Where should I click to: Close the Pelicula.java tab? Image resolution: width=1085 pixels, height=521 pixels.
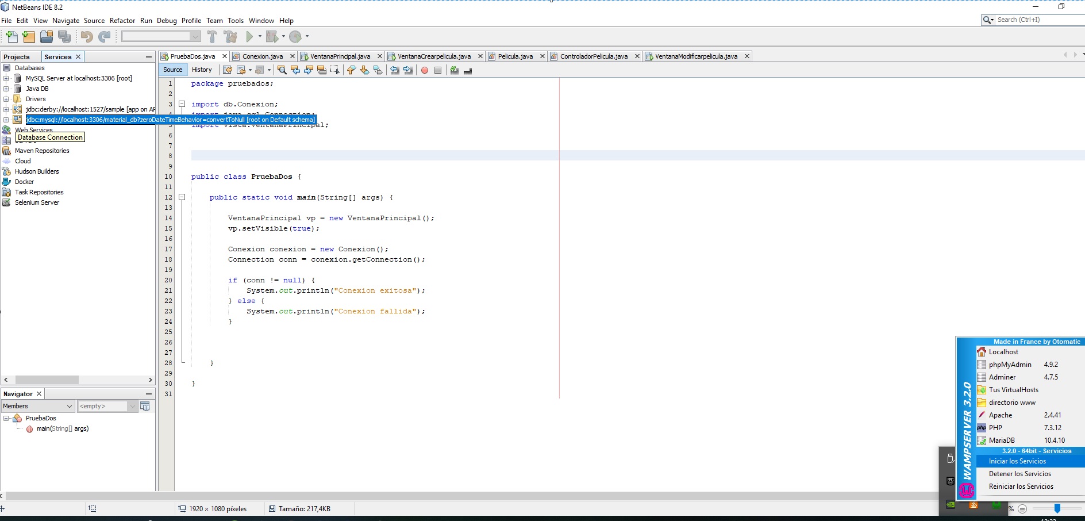click(542, 56)
